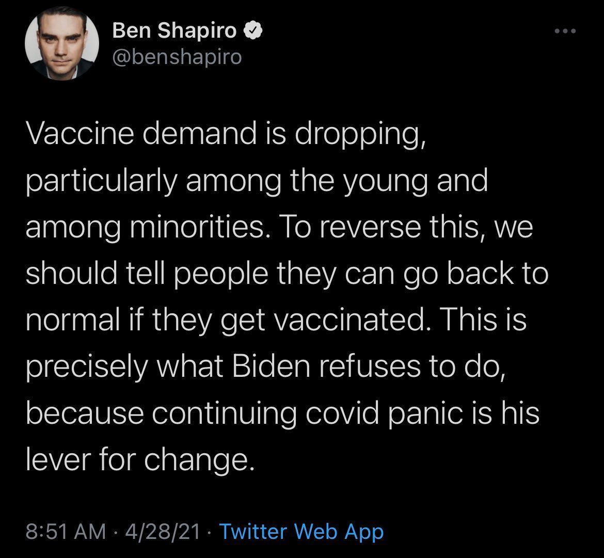Image resolution: width=604 pixels, height=558 pixels.
Task: Click the "Twitter Web App" source link
Action: [301, 531]
